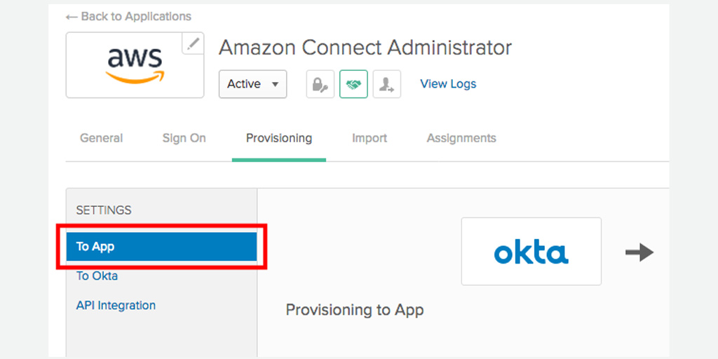The height and width of the screenshot is (359, 718).
Task: Click the pencil edit icon on AWS logo
Action: pyautogui.click(x=193, y=43)
